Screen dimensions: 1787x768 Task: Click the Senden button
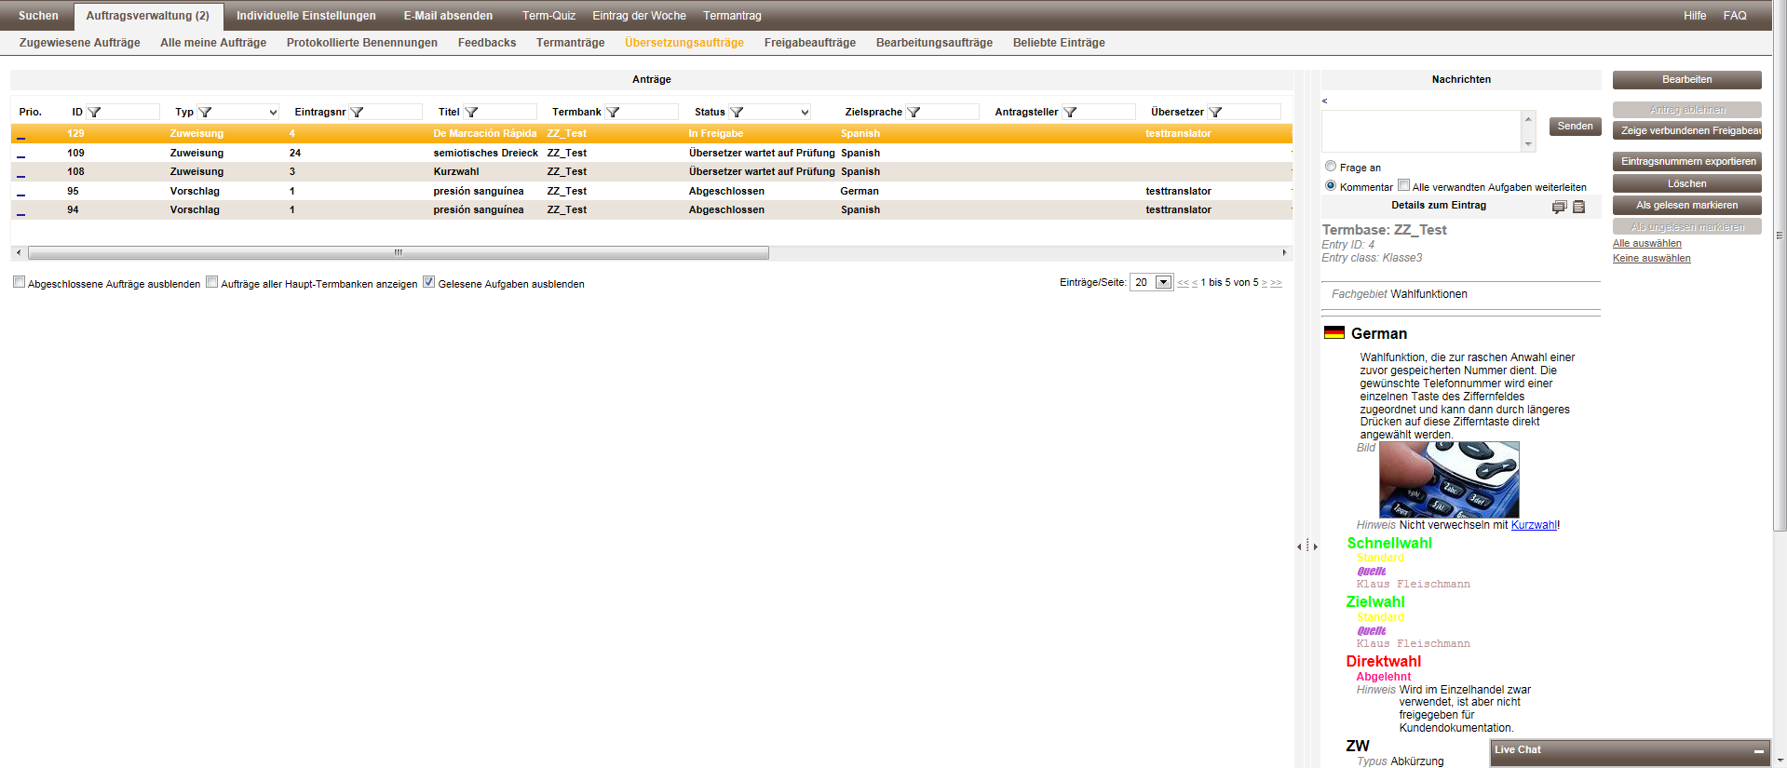coord(1576,127)
